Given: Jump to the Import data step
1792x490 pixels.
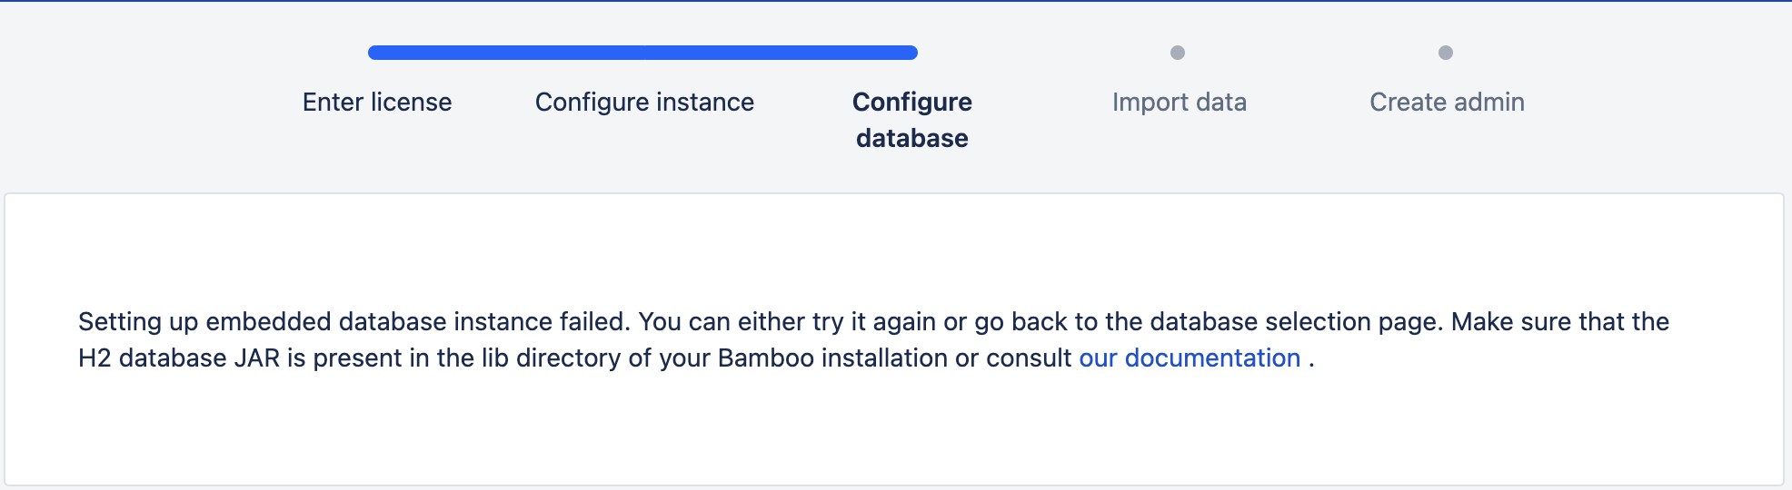Looking at the screenshot, I should pyautogui.click(x=1179, y=102).
